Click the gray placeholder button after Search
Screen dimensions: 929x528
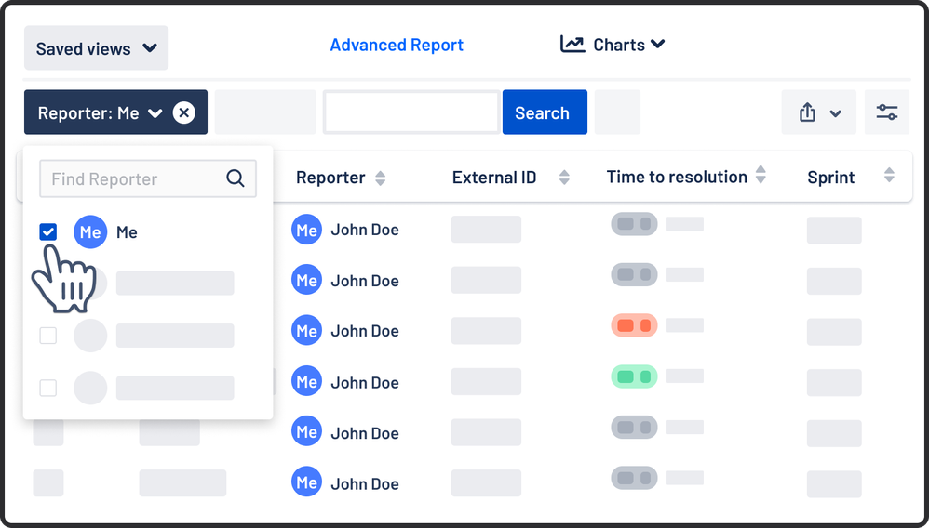617,112
